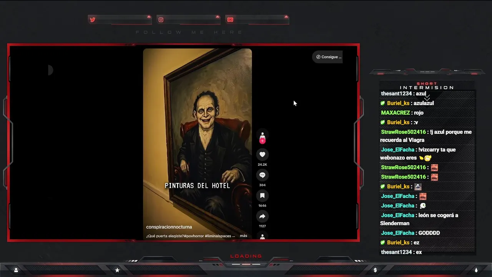Expand the description with 'más'
Screen dimensions: 492x277
[243, 236]
